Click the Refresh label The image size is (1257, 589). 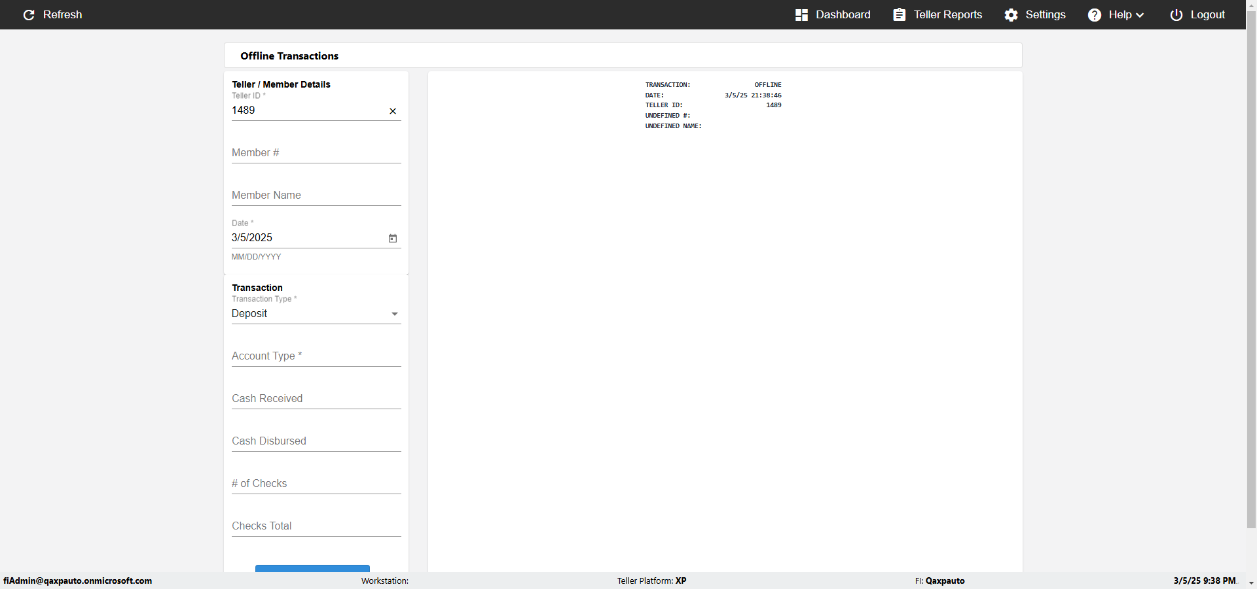[x=63, y=15]
